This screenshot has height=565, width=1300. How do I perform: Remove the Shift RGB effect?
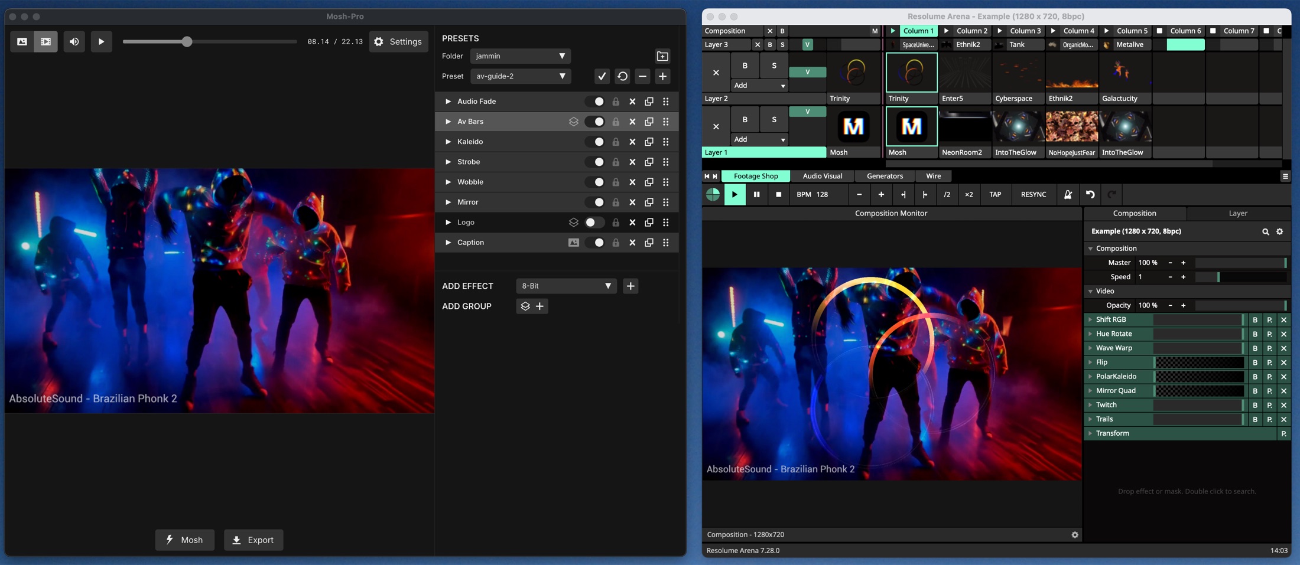coord(1283,320)
